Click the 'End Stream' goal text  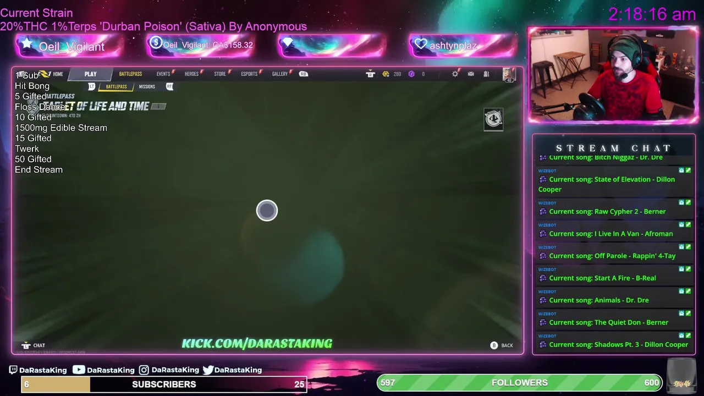point(38,169)
